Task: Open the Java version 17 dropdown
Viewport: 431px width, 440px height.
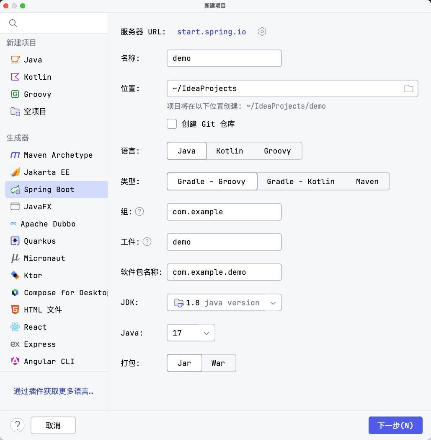Action: pos(191,333)
